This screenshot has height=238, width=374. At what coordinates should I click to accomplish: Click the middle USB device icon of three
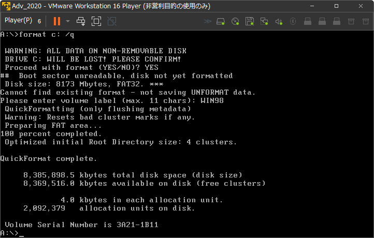(322, 21)
